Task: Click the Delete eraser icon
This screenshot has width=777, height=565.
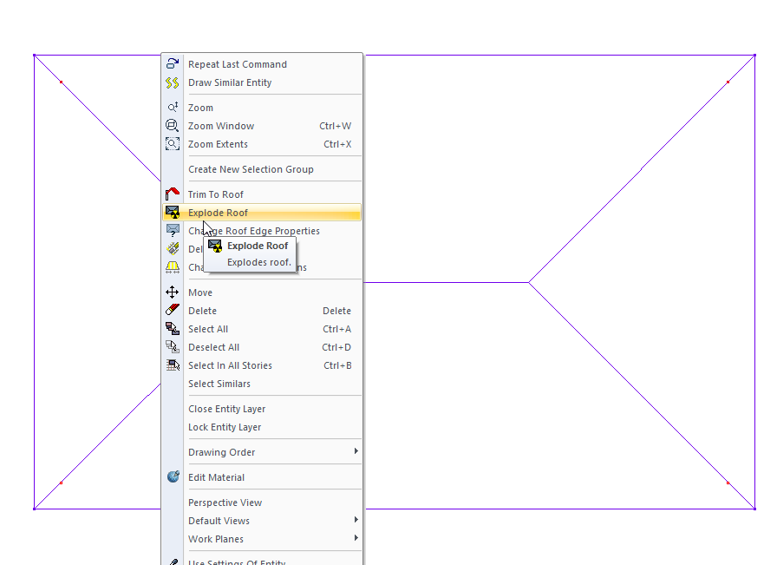Action: tap(173, 310)
